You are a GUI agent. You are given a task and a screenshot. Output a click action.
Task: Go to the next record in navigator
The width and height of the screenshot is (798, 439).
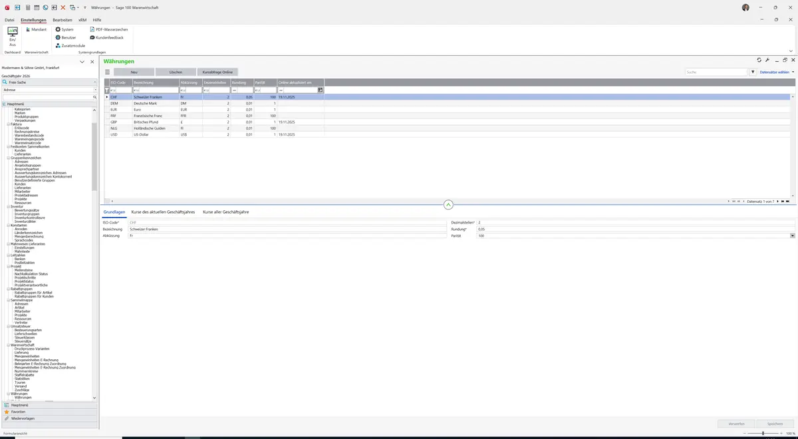click(x=778, y=201)
